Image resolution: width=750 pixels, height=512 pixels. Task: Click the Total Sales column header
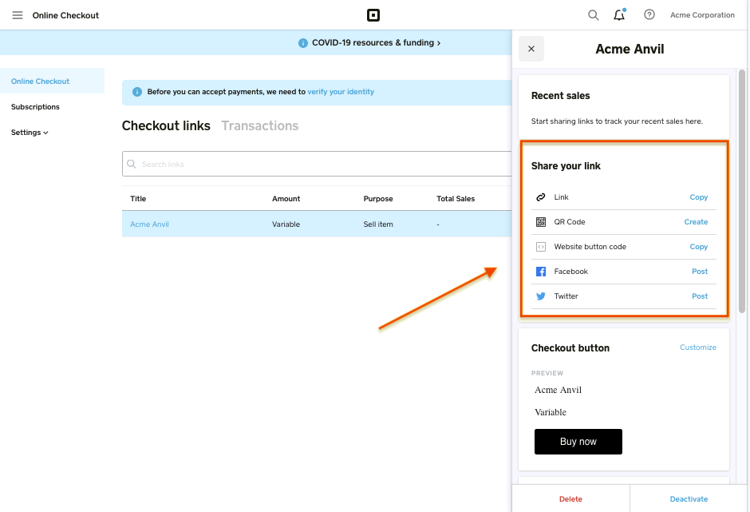456,199
